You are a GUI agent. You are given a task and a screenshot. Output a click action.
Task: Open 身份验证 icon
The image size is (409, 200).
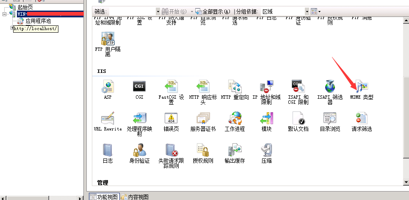click(x=139, y=150)
